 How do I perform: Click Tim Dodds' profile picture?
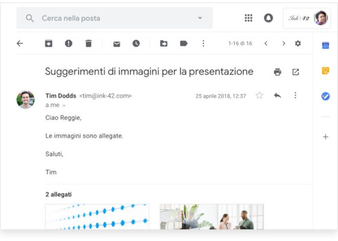[26, 99]
